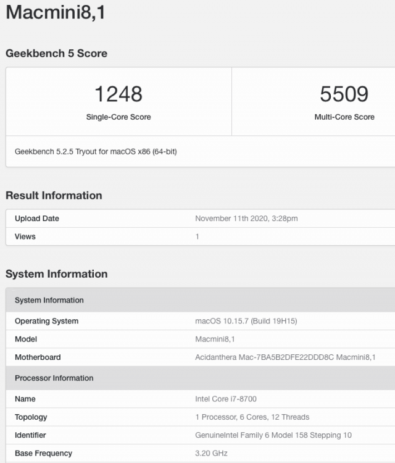Click the large System Information section heading
The height and width of the screenshot is (463, 395).
[x=56, y=274]
